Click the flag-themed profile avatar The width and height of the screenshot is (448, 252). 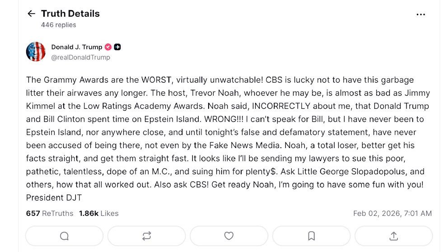36,51
